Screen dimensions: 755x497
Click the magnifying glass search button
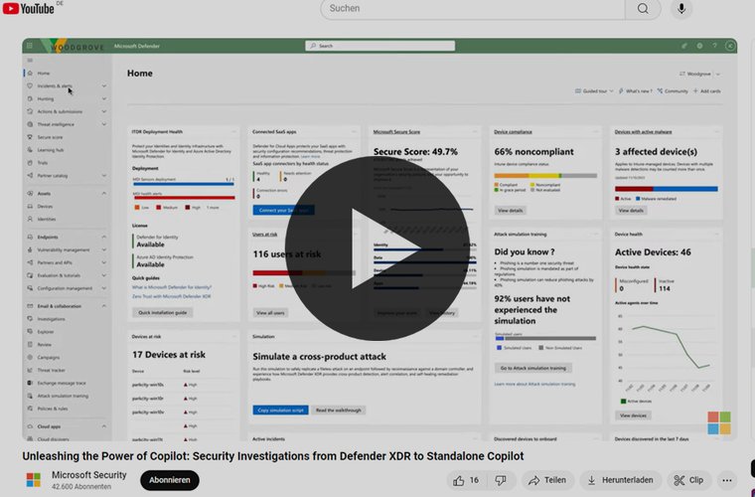(643, 8)
